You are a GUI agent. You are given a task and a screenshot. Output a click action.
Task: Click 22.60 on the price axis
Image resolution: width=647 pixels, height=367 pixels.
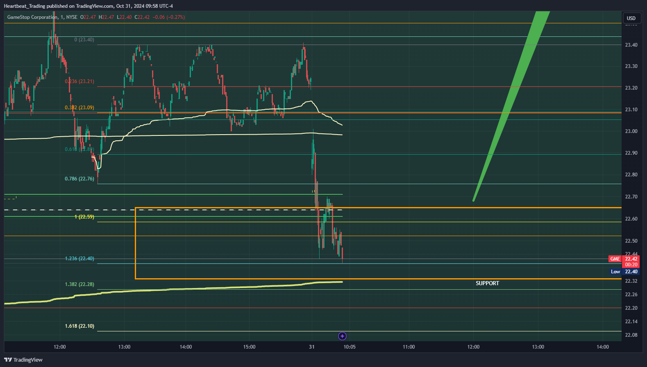point(631,219)
